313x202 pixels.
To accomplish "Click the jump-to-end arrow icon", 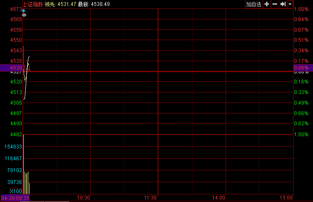I will [x=283, y=4].
